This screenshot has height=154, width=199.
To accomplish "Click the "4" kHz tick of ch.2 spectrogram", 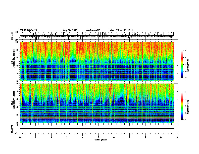I will [x=18, y=107].
